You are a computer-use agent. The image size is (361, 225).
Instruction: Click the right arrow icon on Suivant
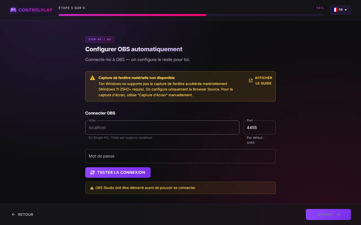(x=338, y=215)
